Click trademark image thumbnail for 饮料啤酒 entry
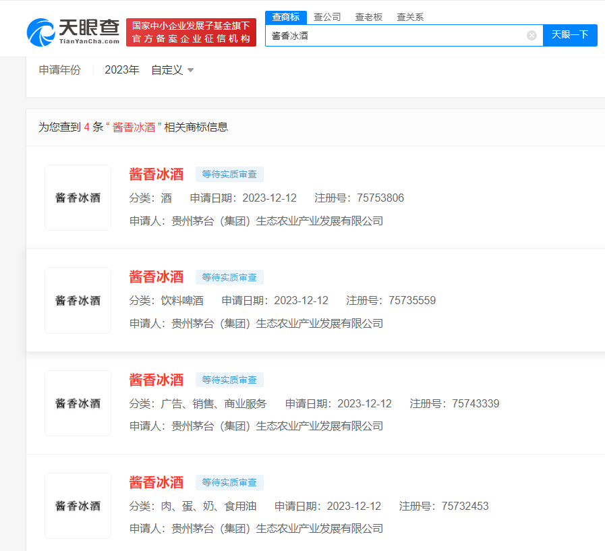Image resolution: width=605 pixels, height=551 pixels. coord(78,300)
